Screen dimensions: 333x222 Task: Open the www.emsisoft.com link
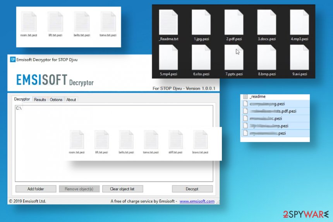tap(197, 201)
